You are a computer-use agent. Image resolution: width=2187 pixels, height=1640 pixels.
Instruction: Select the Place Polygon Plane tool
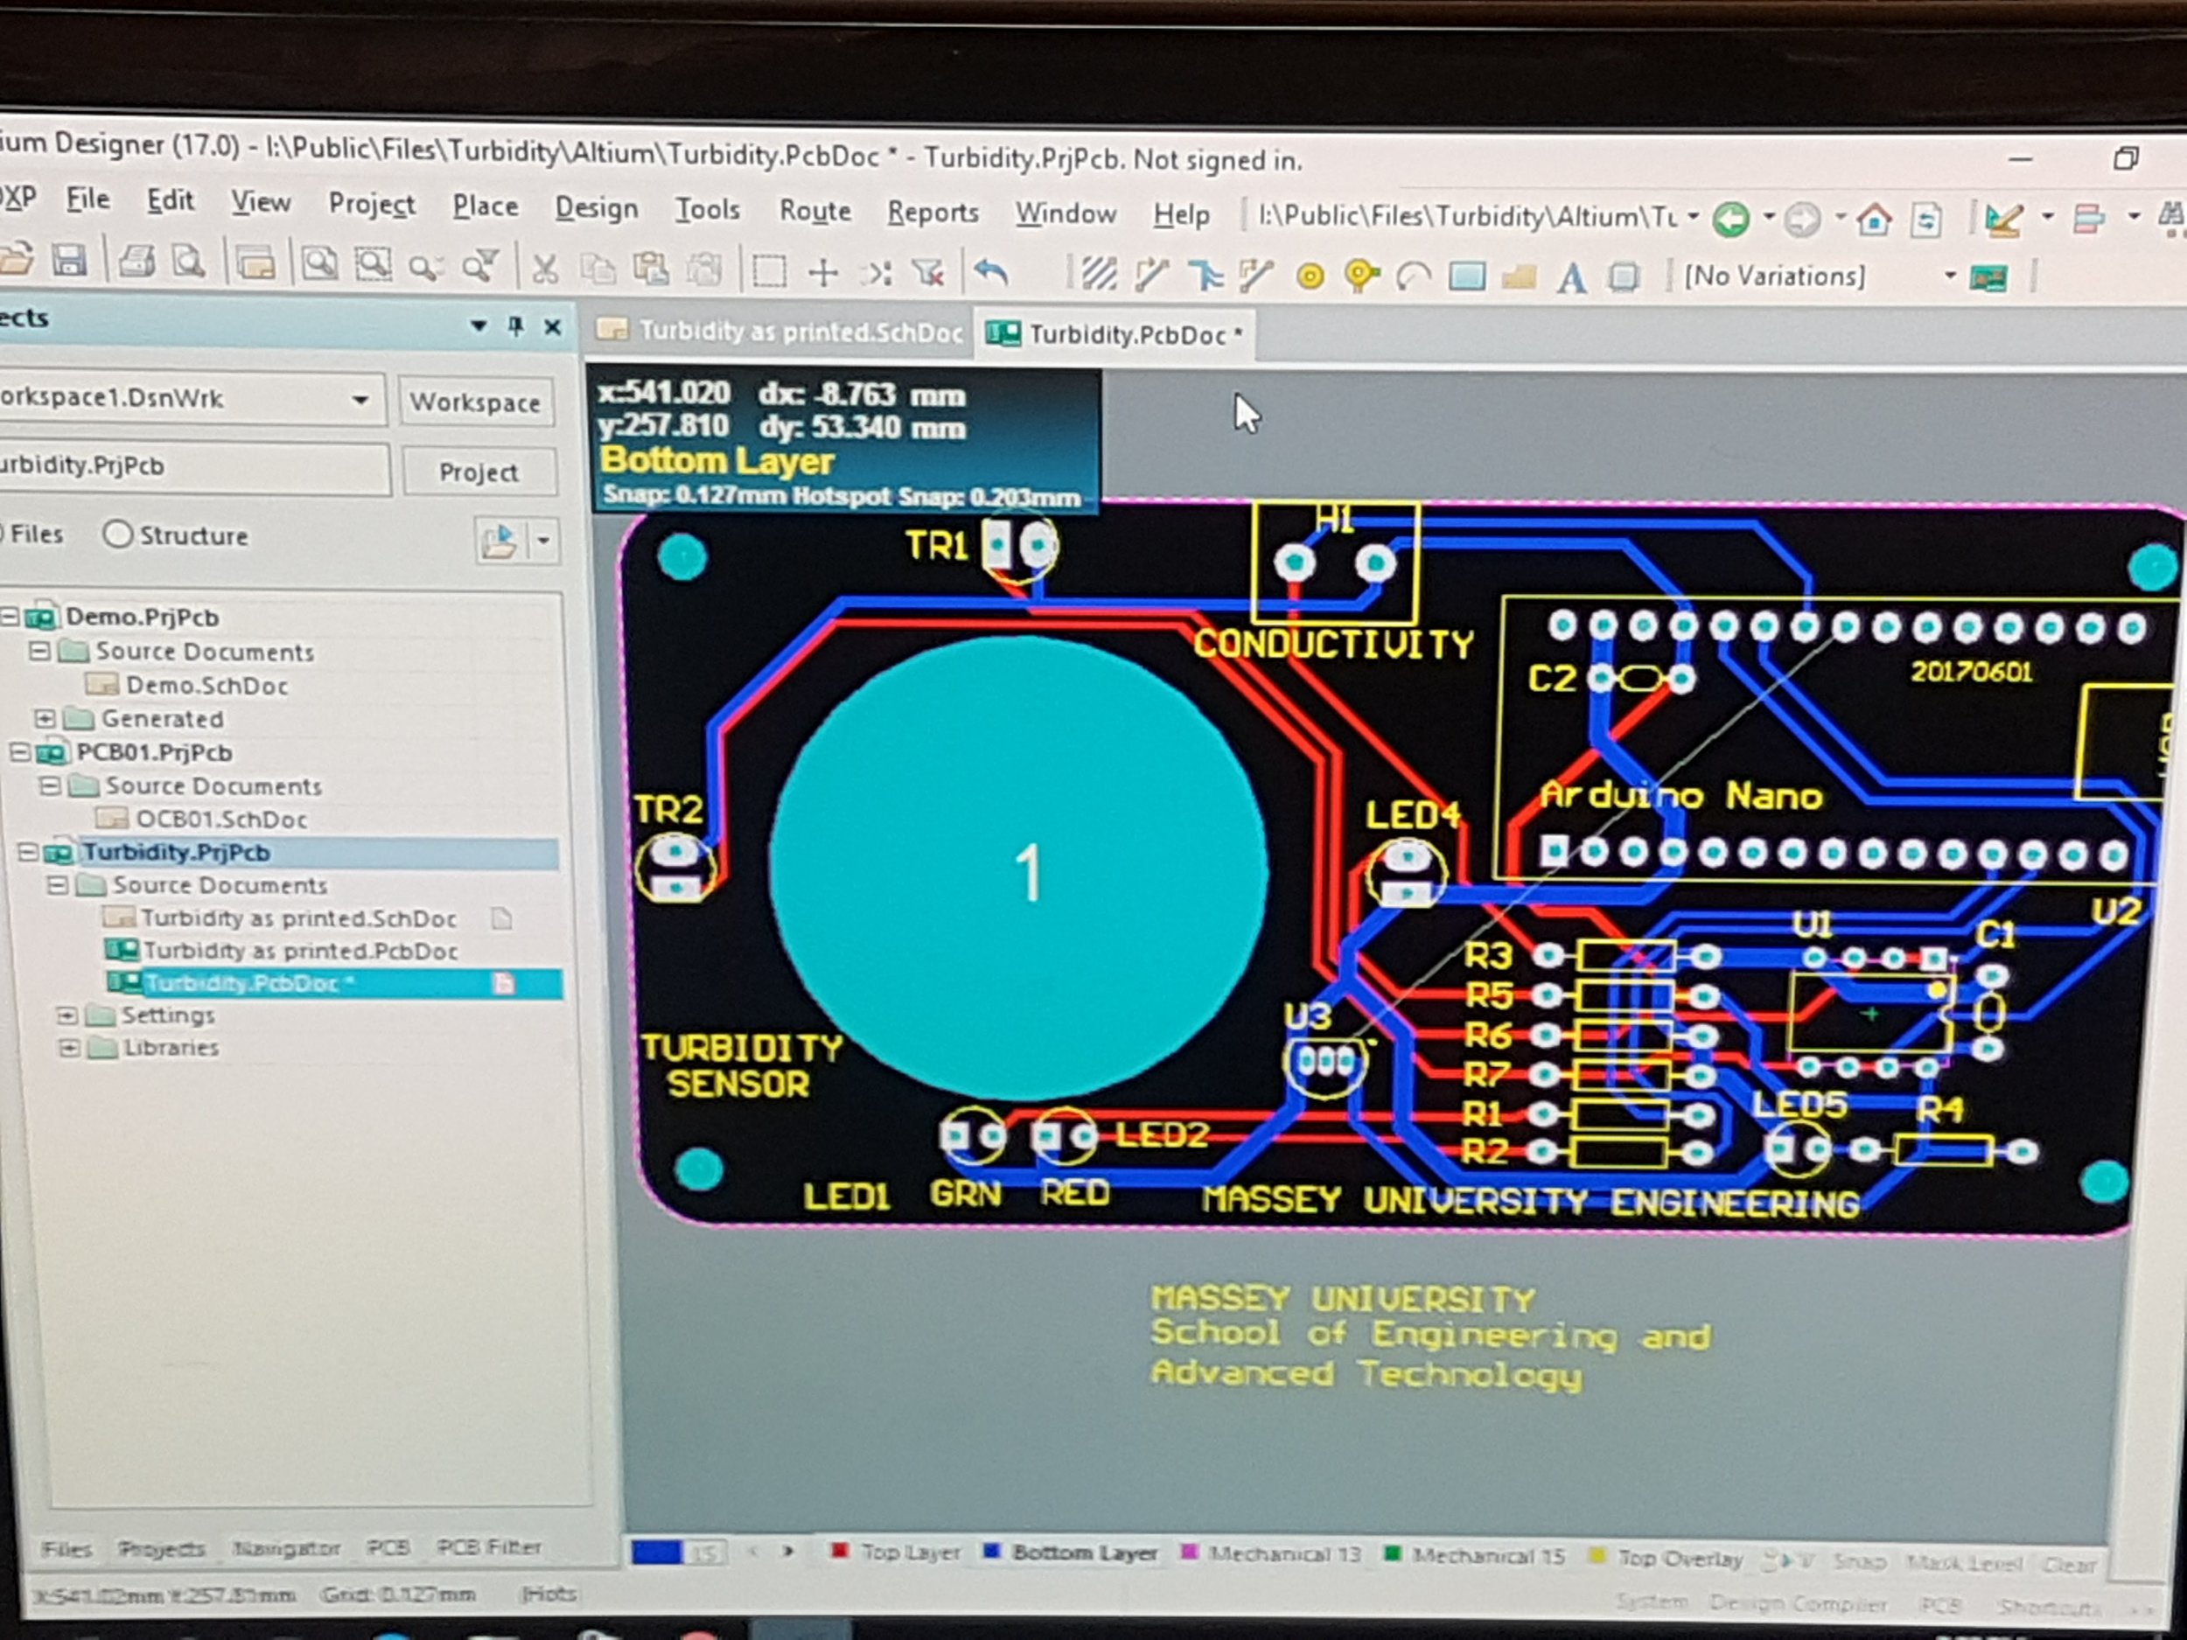(1519, 278)
